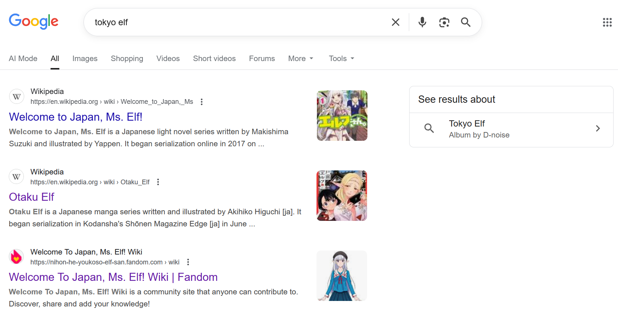Click the Fandom flame favicon
This screenshot has width=618, height=309.
coord(16,257)
